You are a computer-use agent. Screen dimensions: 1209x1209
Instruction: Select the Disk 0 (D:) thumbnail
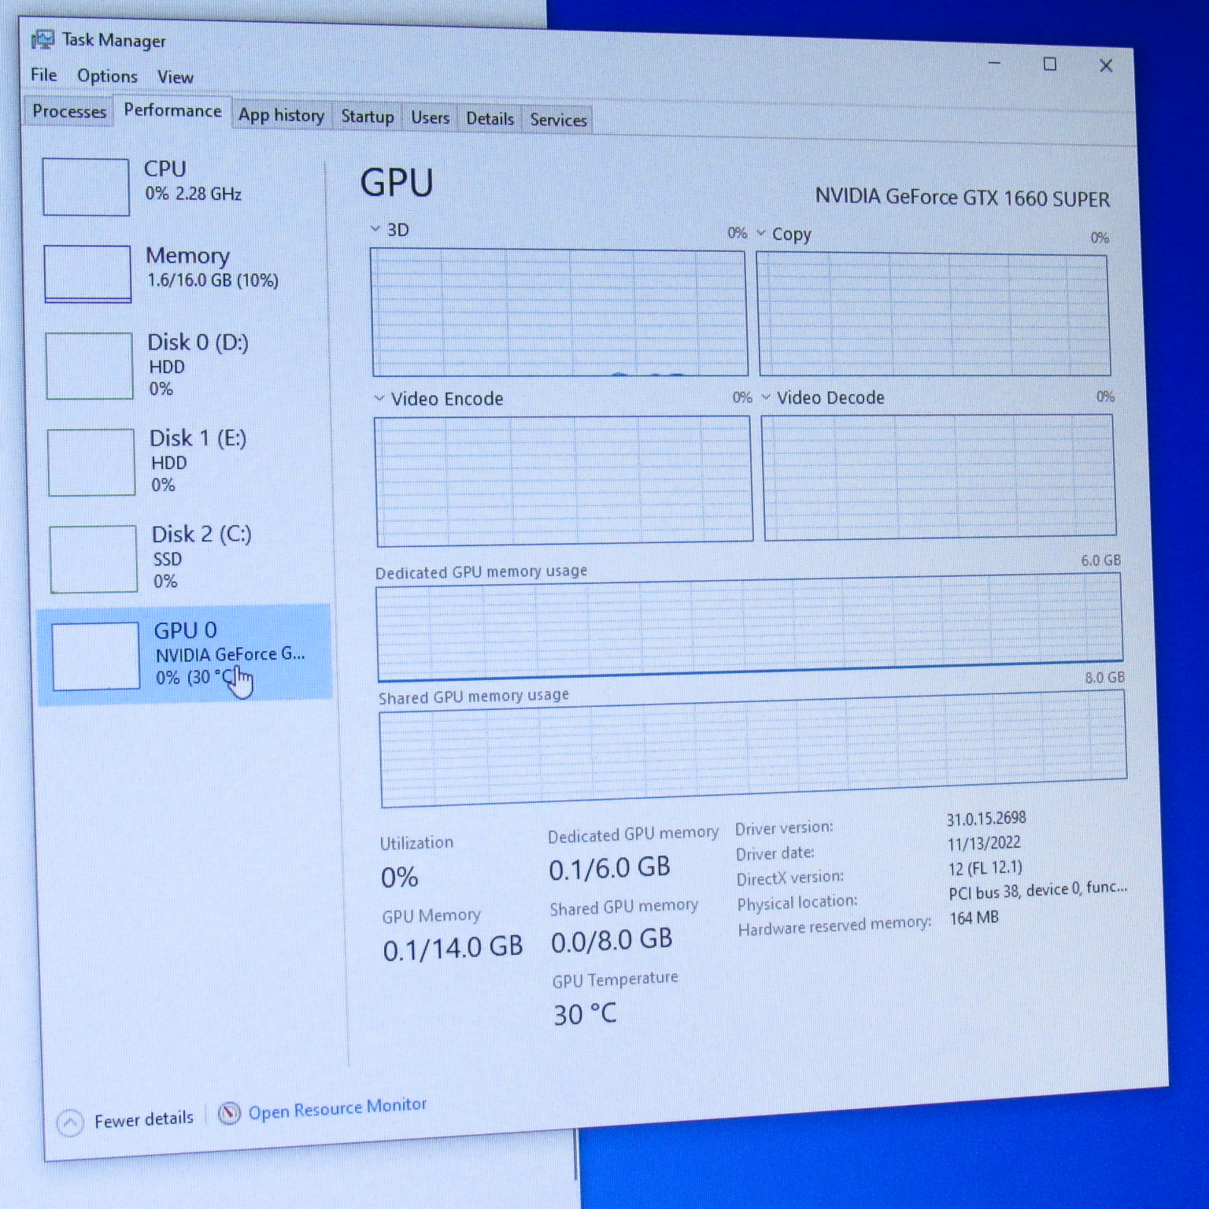point(89,365)
